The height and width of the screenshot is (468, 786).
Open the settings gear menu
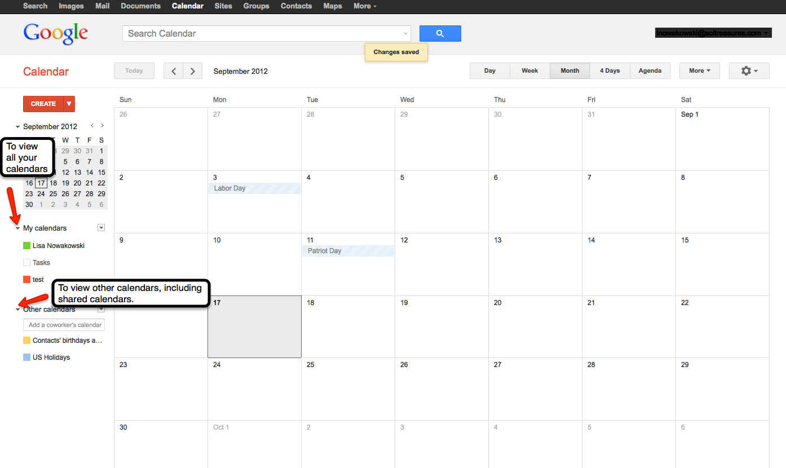[x=749, y=71]
